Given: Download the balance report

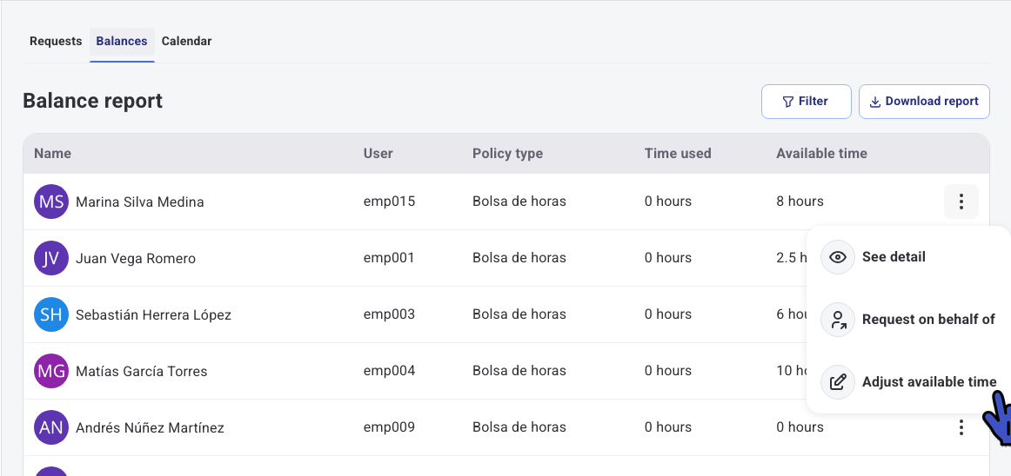Looking at the screenshot, I should click(x=924, y=102).
